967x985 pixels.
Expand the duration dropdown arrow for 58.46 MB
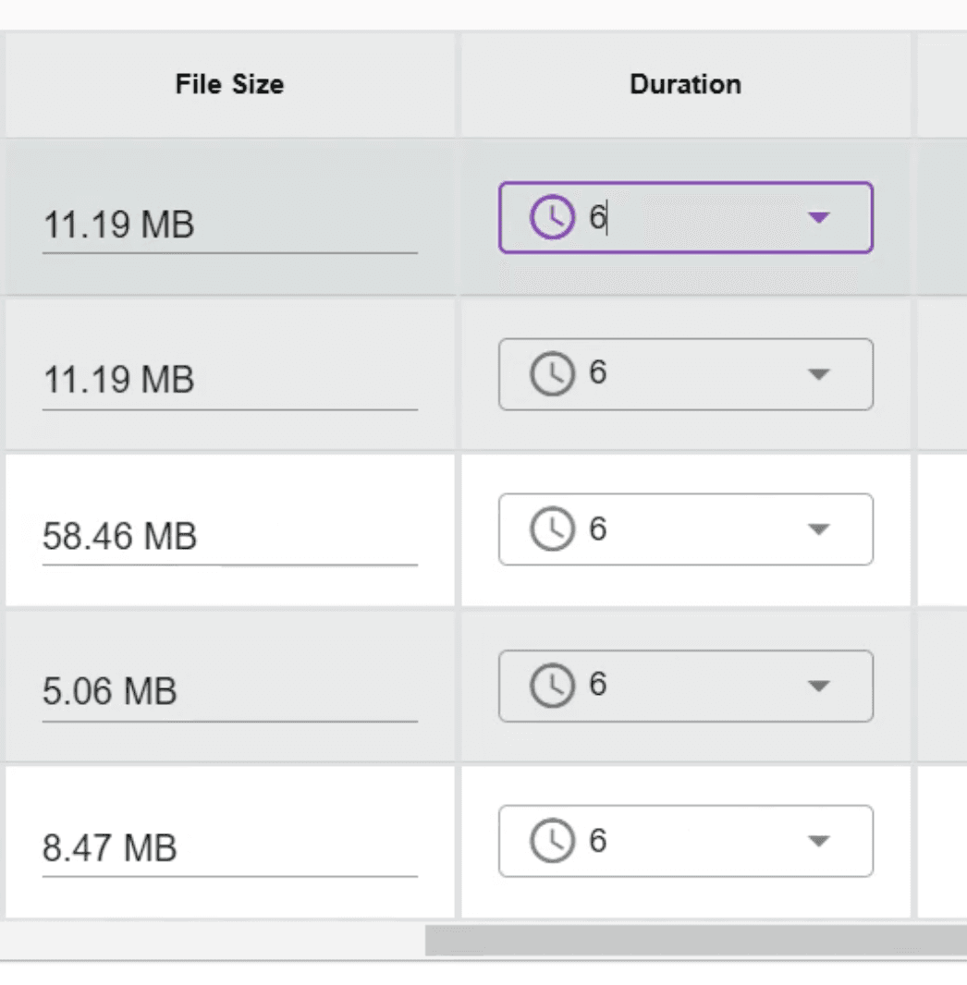pos(819,529)
